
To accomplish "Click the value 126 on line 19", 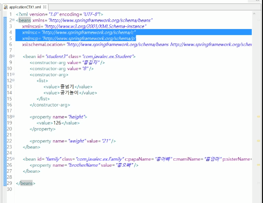I will pyautogui.click(x=57, y=123).
